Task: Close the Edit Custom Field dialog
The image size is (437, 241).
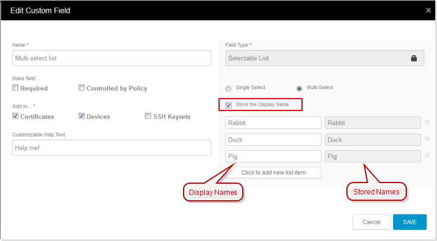Action: [x=428, y=10]
